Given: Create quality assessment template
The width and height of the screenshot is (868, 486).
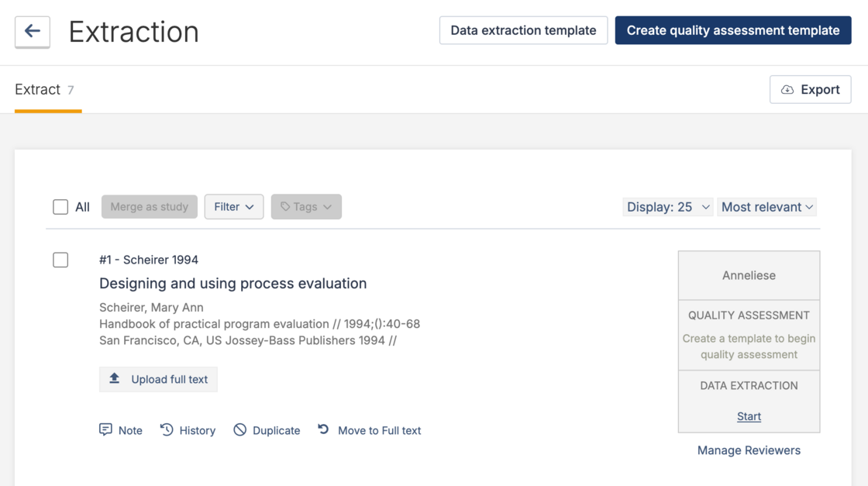Looking at the screenshot, I should click(x=732, y=30).
